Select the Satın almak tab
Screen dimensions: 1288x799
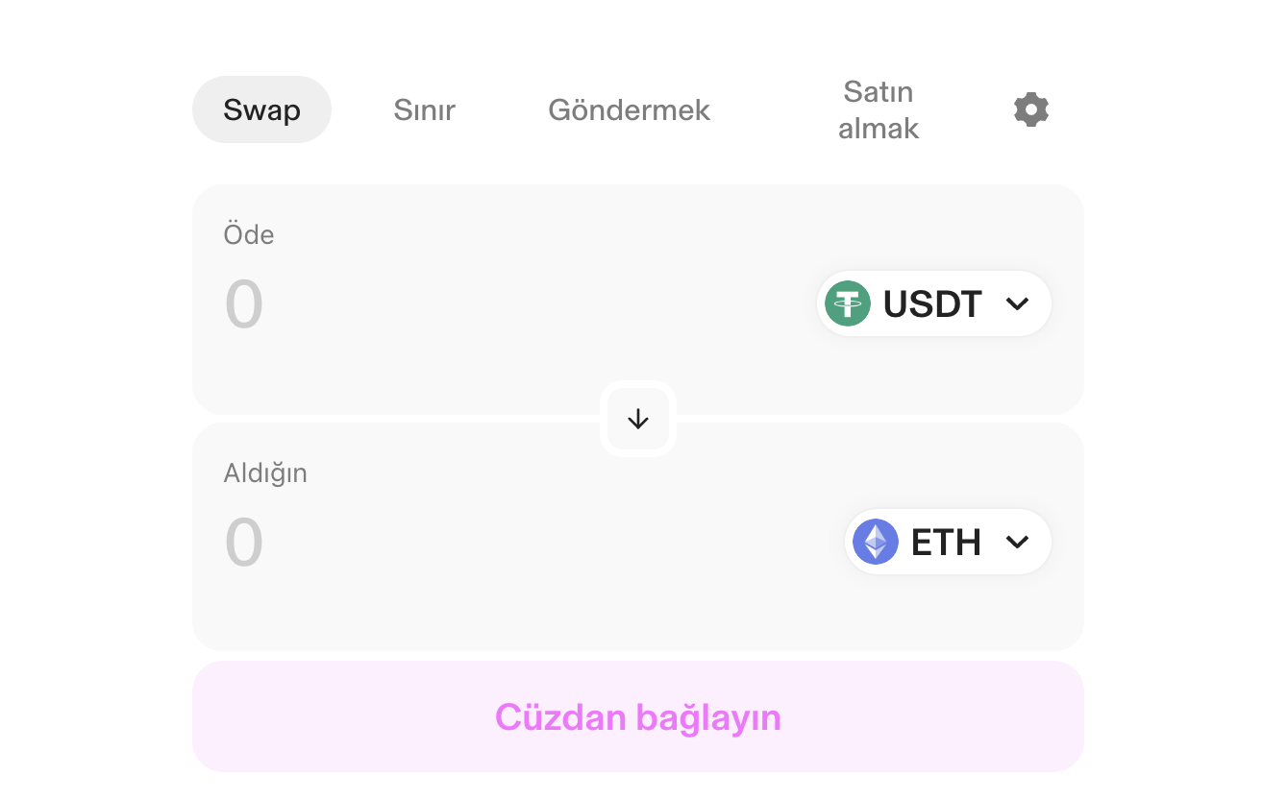point(878,109)
